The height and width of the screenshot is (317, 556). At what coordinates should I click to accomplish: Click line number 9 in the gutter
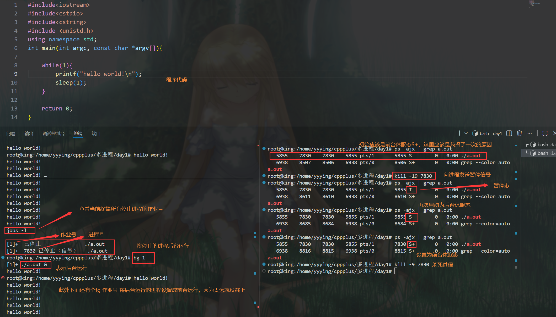(x=16, y=74)
